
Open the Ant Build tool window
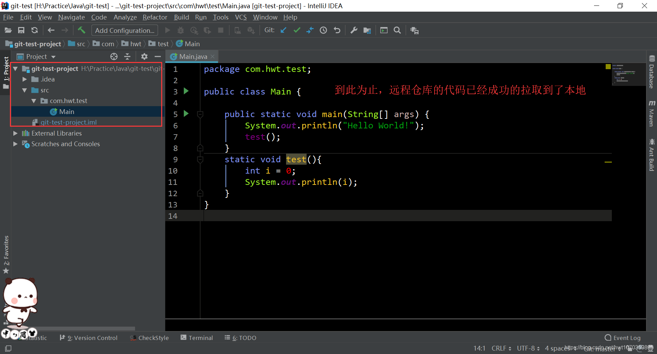[x=652, y=155]
